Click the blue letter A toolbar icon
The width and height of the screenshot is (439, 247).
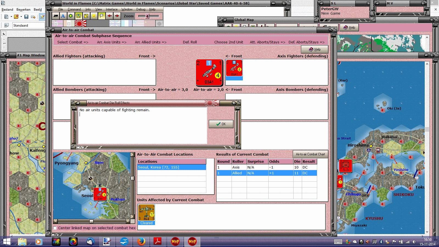pos(63,16)
